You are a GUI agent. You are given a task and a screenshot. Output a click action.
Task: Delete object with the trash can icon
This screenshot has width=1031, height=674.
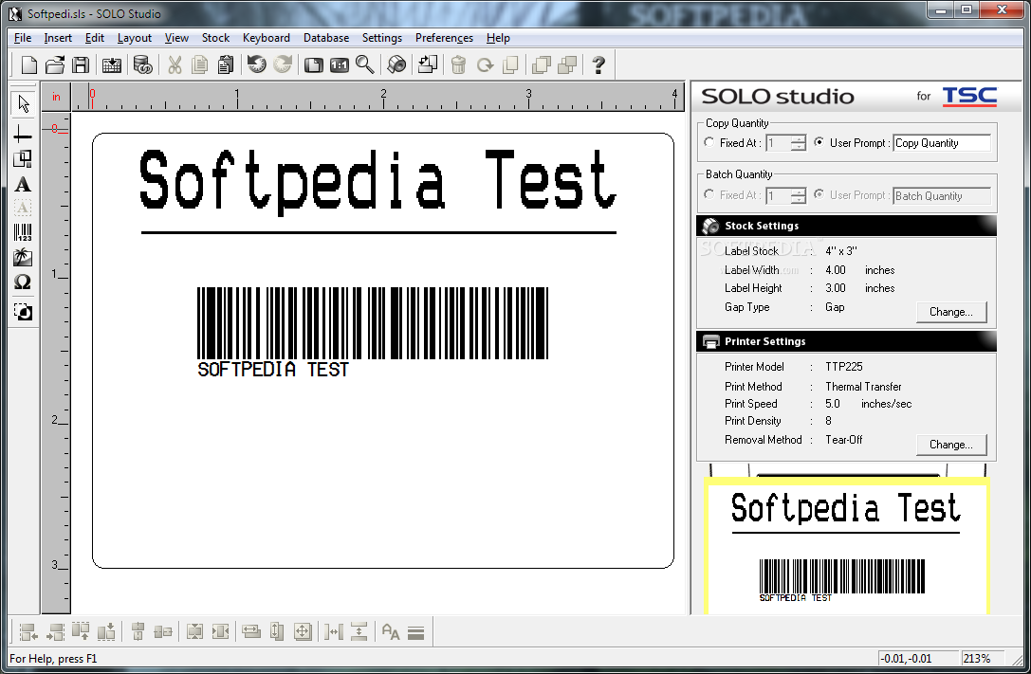click(459, 64)
